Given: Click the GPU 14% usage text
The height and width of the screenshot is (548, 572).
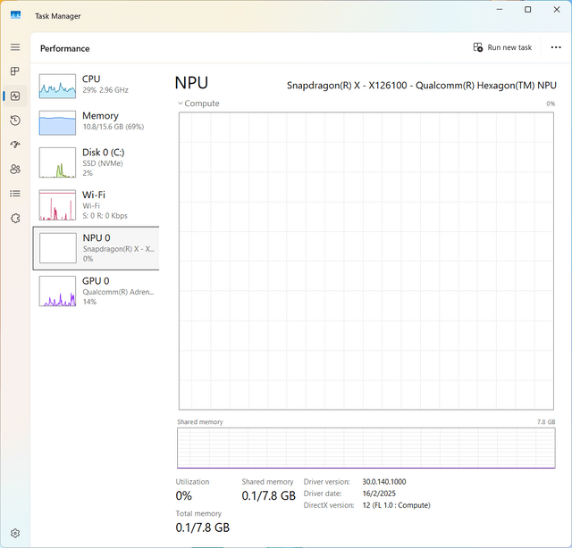Looking at the screenshot, I should pos(89,302).
